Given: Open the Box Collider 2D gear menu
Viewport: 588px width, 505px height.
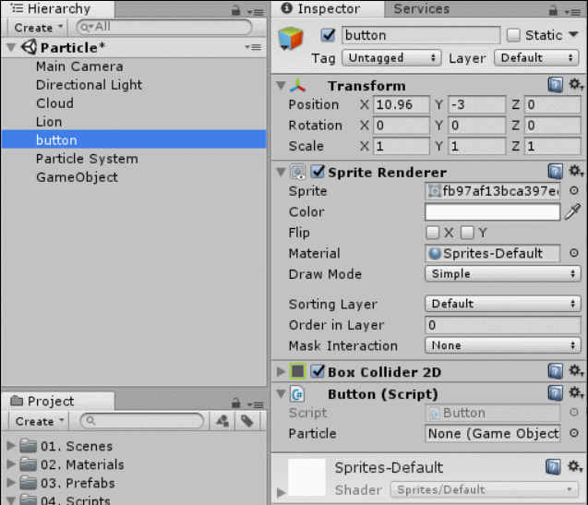Looking at the screenshot, I should (576, 371).
